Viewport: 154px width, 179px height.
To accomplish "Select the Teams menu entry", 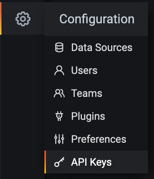I will [87, 93].
